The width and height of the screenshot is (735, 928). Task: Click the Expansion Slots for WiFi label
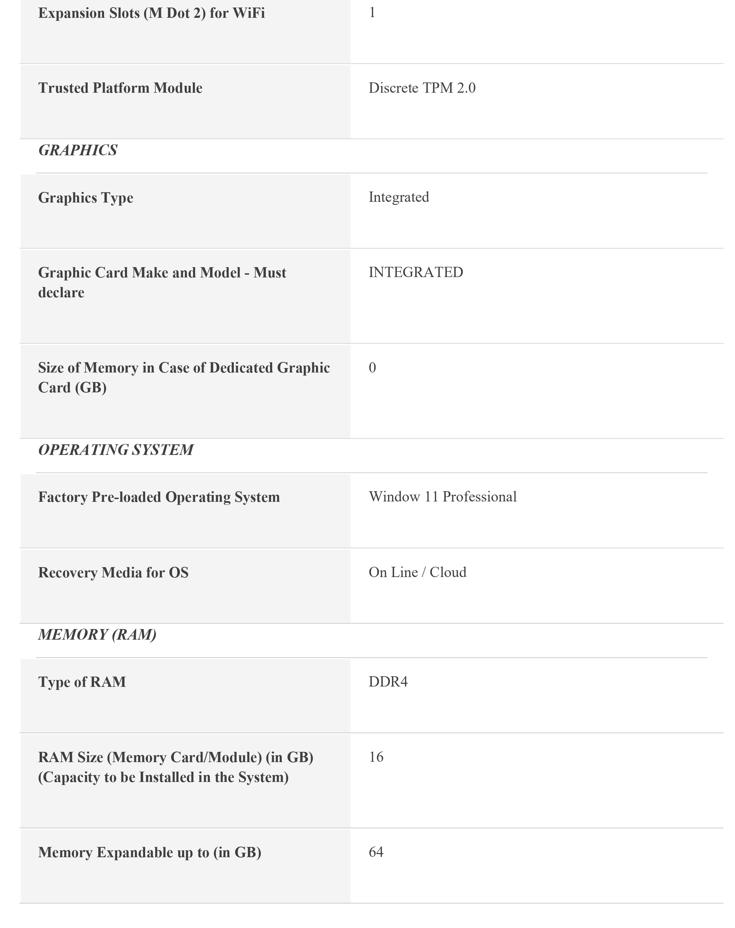pos(151,13)
